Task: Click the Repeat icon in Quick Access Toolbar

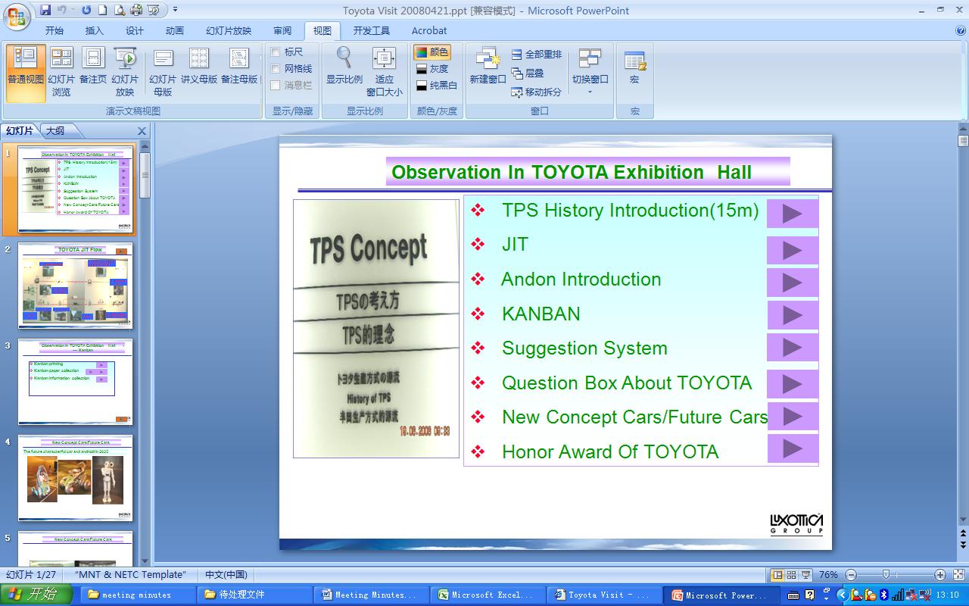Action: [86, 10]
